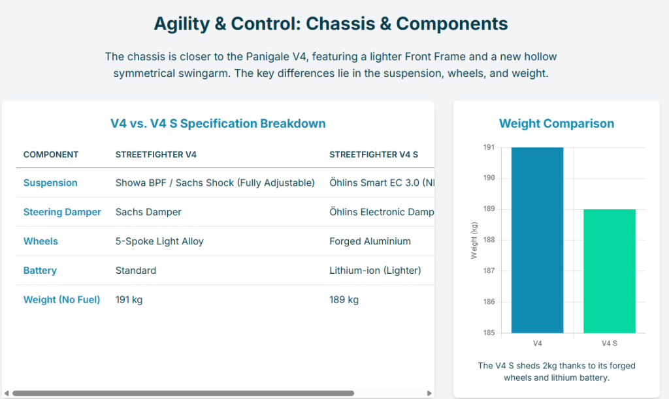Click the 191 kg weight cell
Screen dimensions: 669x399
129,300
